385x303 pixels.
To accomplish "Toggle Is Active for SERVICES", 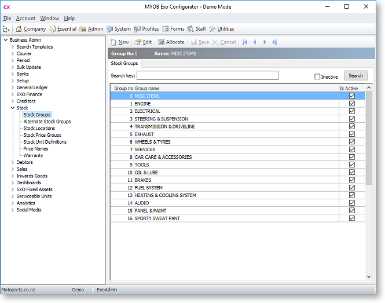I will click(352, 149).
